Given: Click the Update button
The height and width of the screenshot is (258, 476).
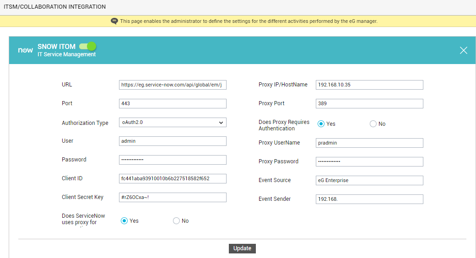Looking at the screenshot, I should pos(242,248).
